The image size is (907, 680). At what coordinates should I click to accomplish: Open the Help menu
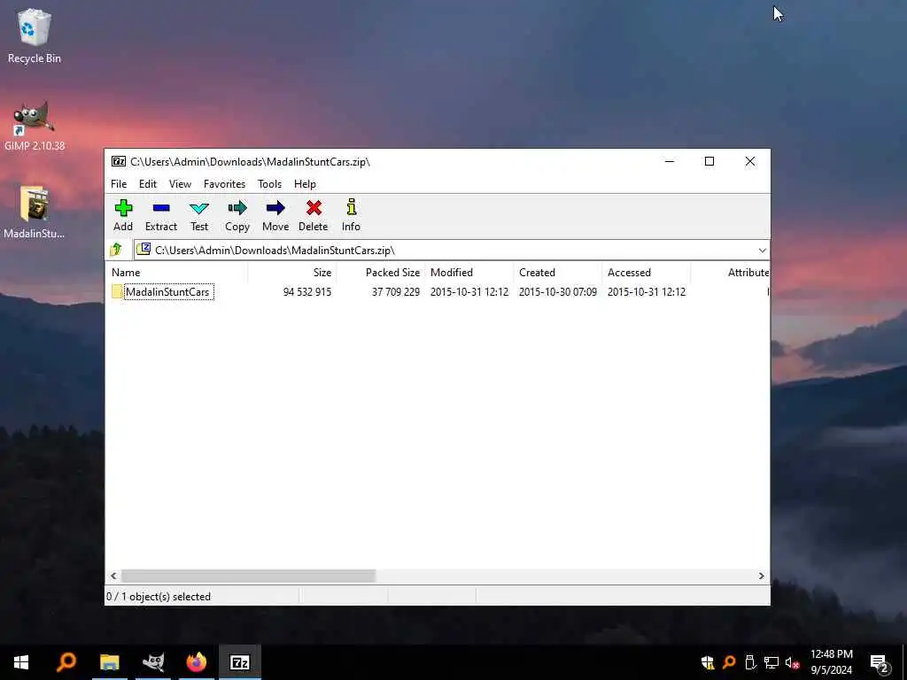point(305,184)
